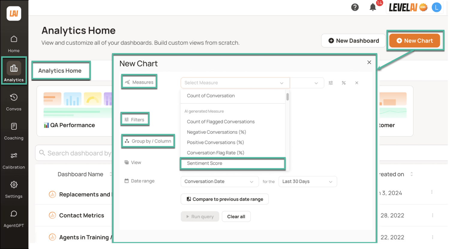Open the Home sidebar icon
Image resolution: width=450 pixels, height=249 pixels.
click(14, 43)
